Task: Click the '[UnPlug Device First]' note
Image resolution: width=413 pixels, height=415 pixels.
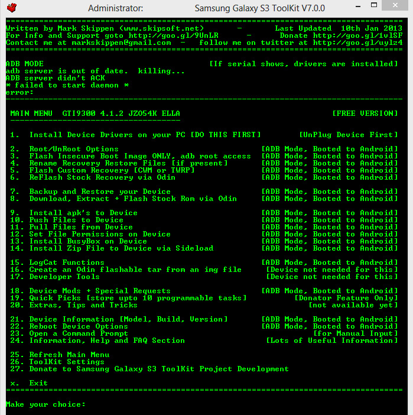Action: 349,135
